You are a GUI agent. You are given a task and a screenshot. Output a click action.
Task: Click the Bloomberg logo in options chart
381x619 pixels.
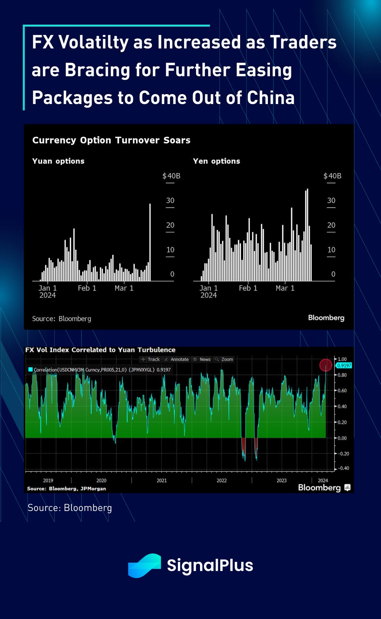click(326, 318)
